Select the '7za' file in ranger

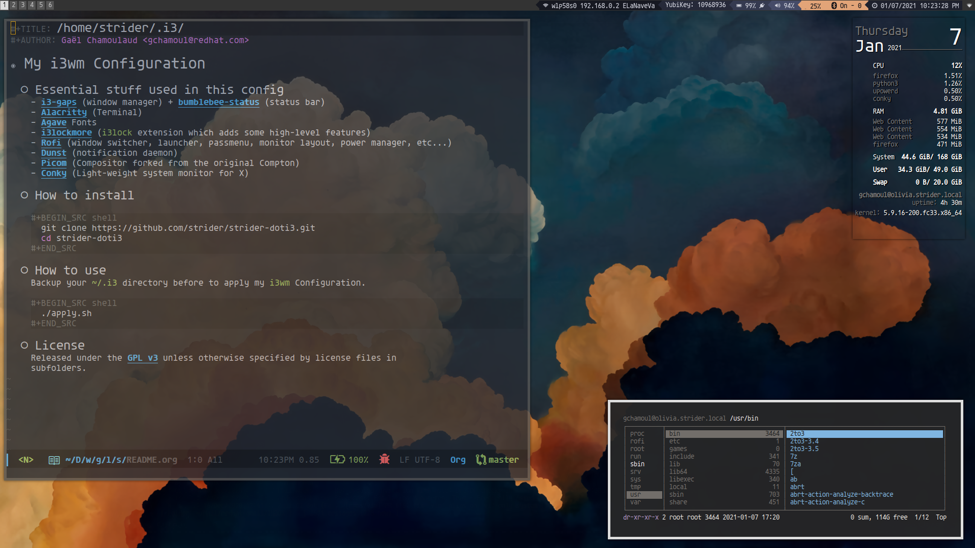click(795, 464)
